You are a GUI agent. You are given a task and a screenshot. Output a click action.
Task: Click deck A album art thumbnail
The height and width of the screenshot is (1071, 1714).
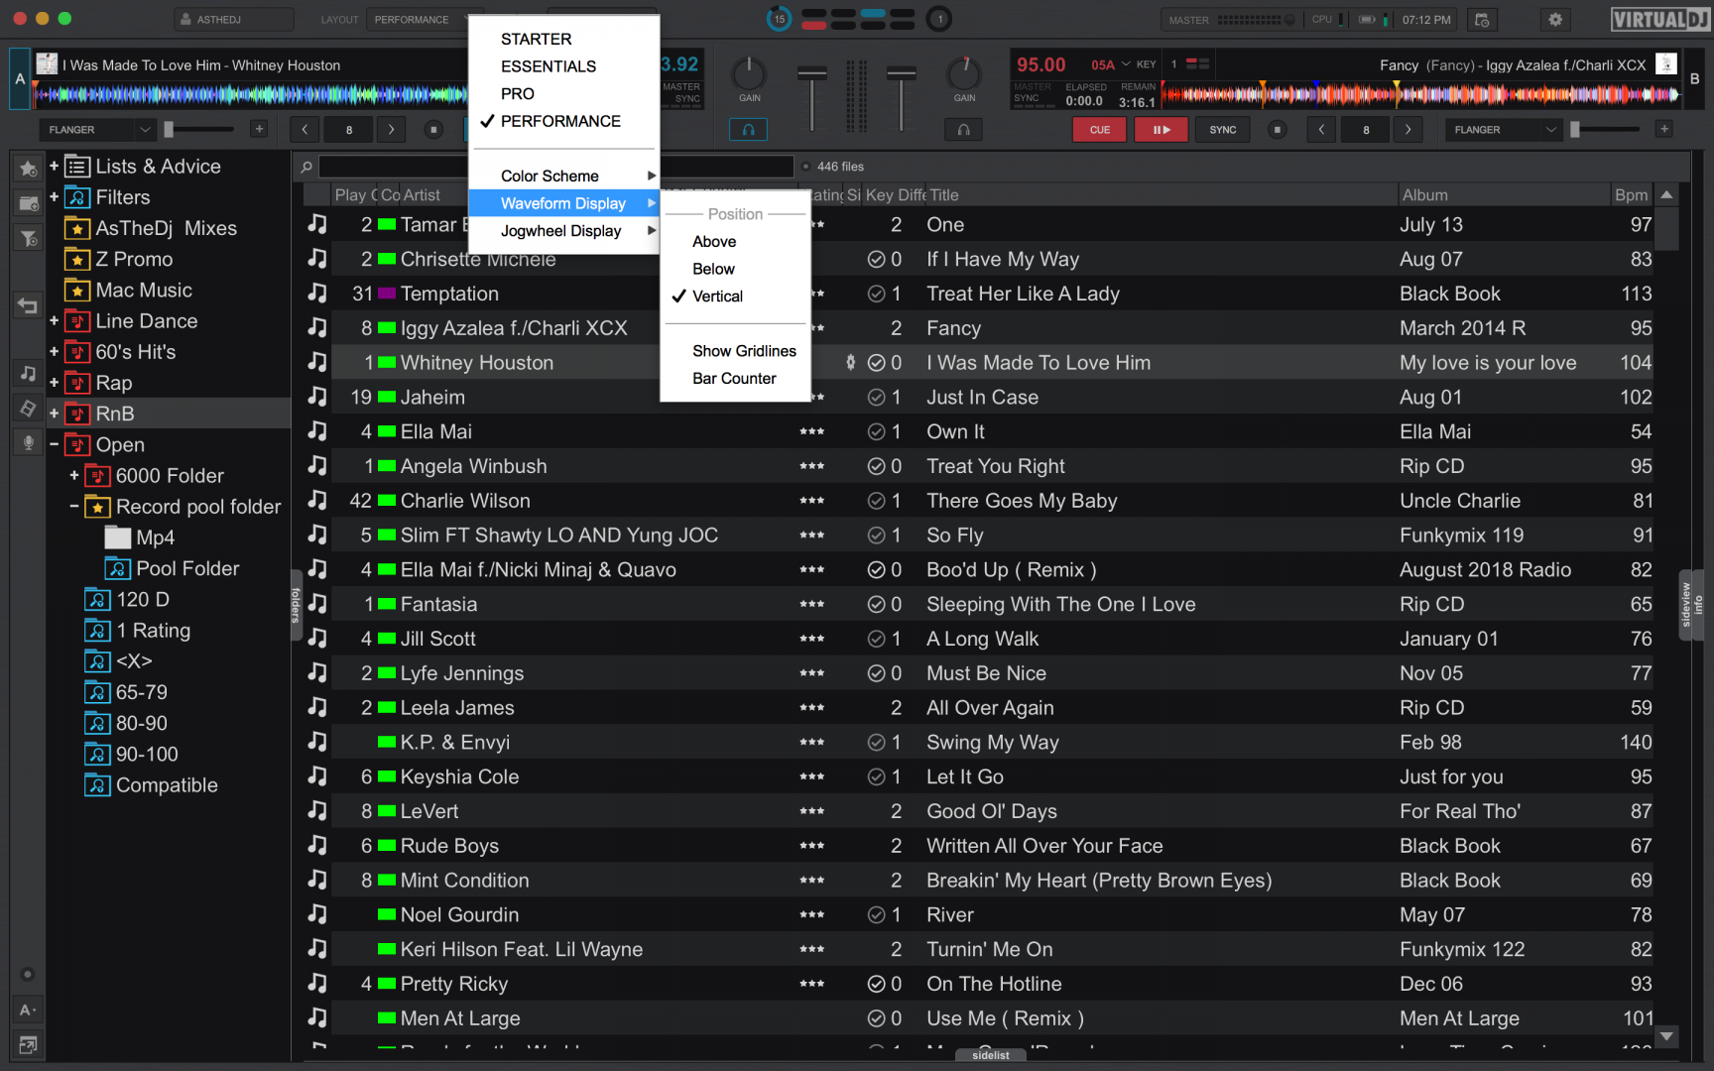(47, 64)
